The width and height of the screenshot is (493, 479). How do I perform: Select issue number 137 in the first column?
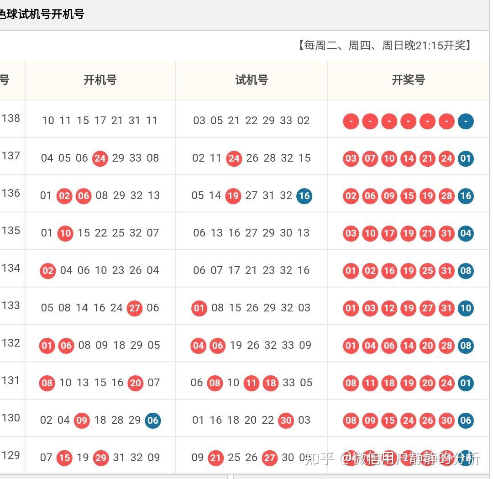pyautogui.click(x=11, y=156)
